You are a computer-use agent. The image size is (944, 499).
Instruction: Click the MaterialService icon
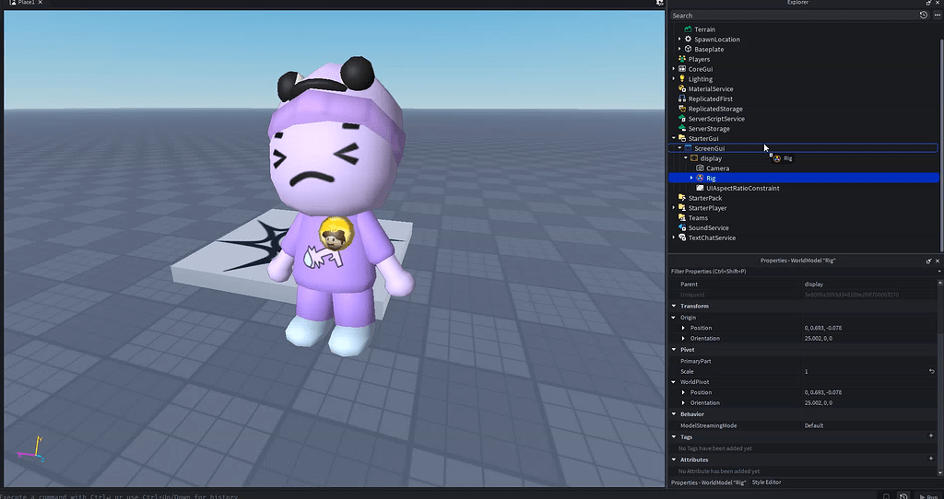[682, 89]
